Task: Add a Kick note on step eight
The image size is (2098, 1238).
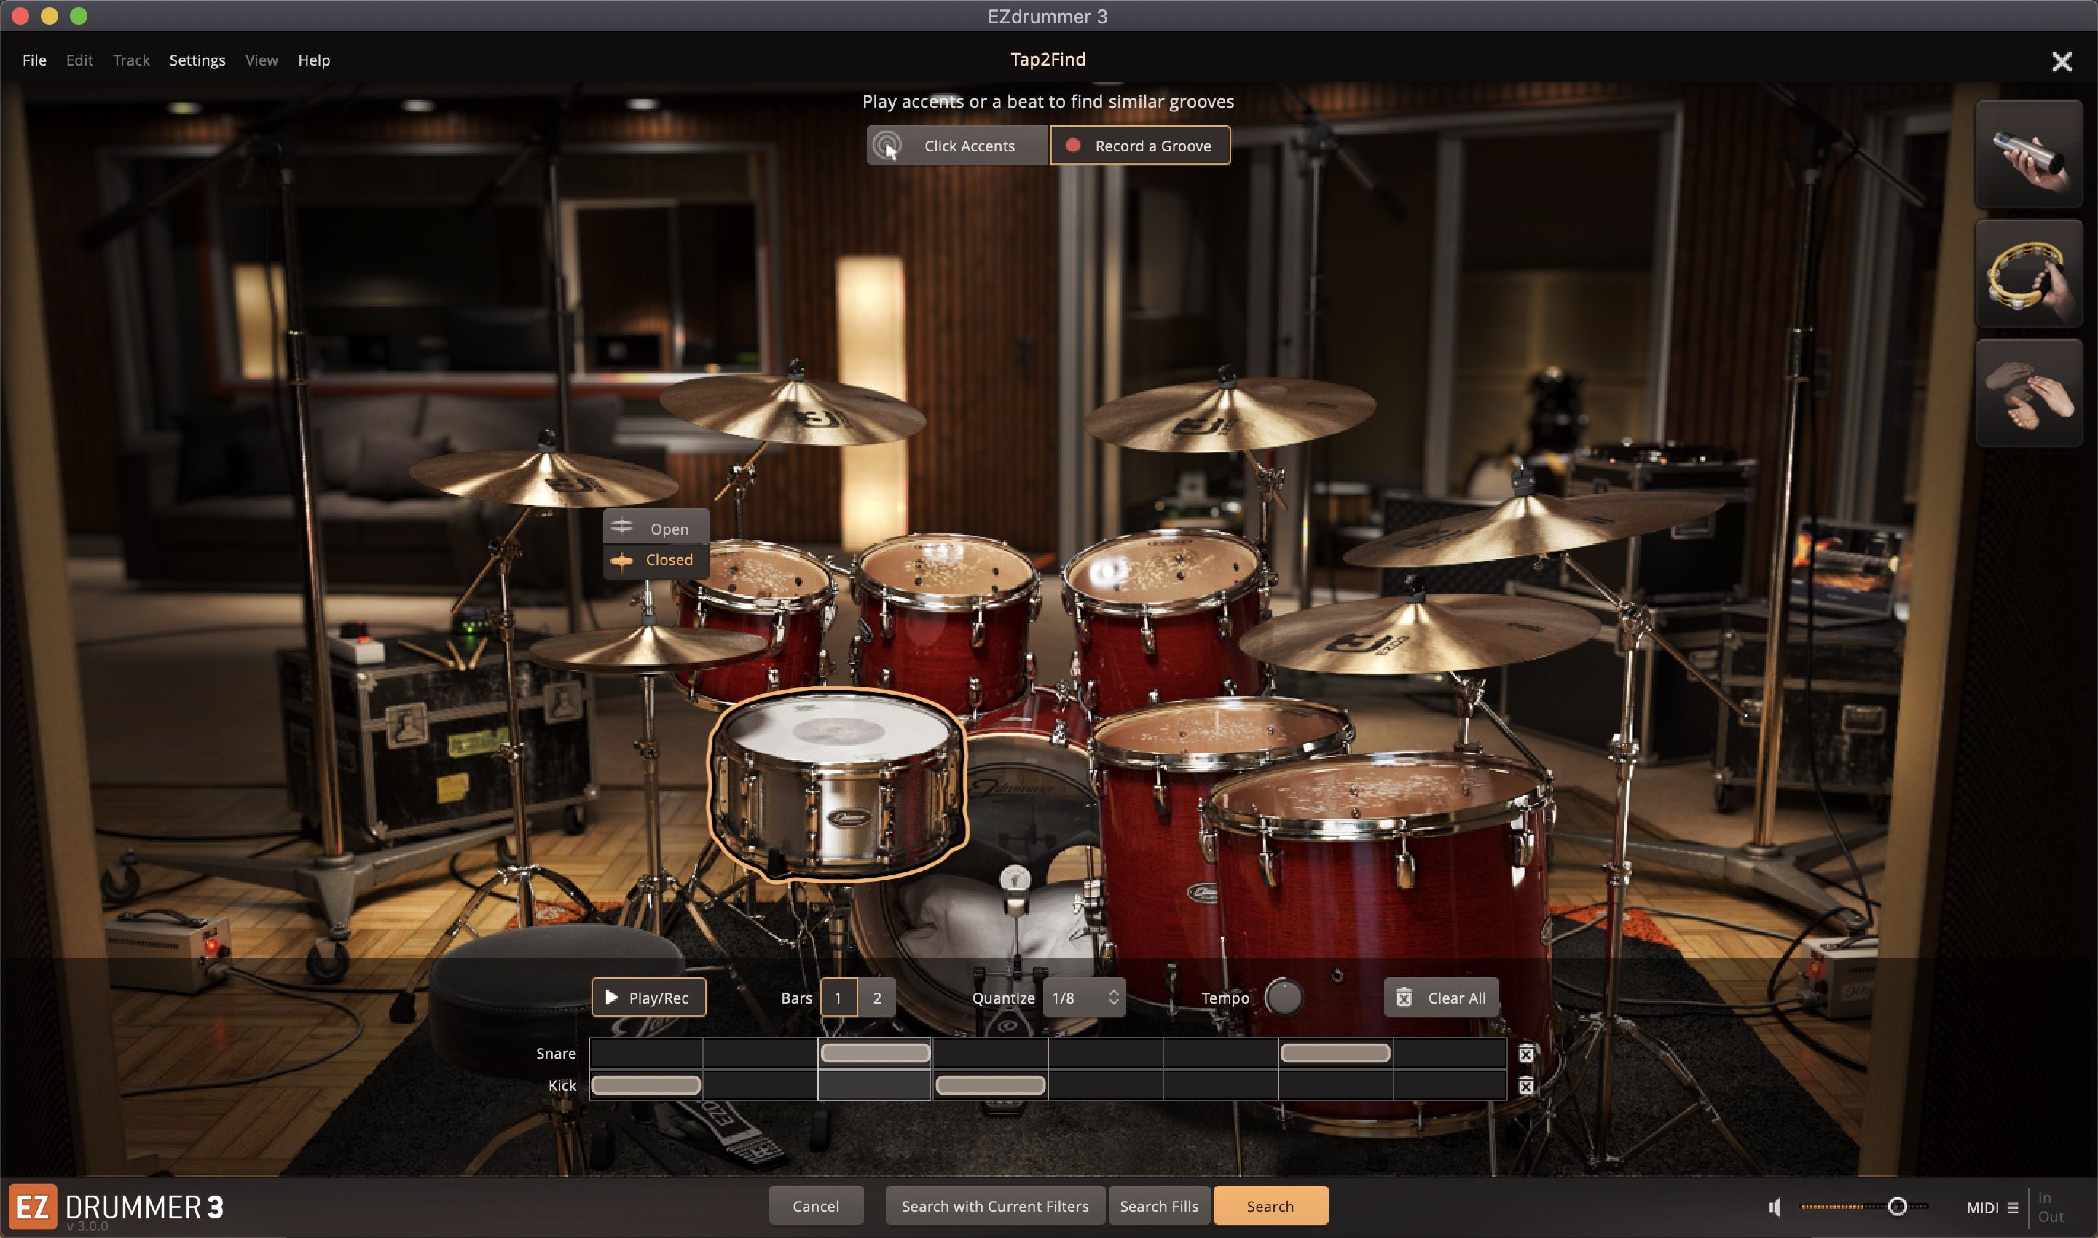Action: pos(1450,1084)
